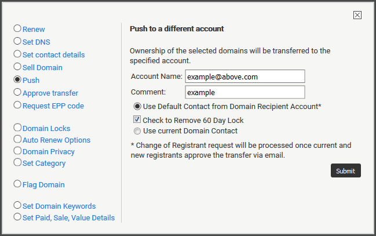376x236 pixels.
Task: Select Request EPP code option
Action: coord(17,105)
